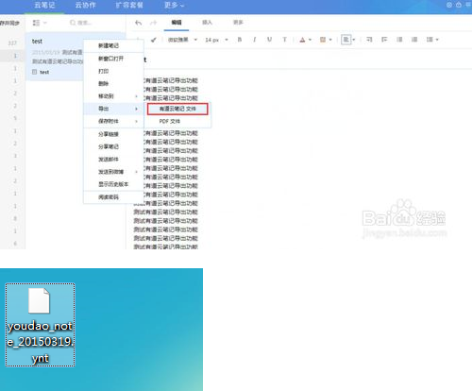Toggle italic formatting (I)
The image size is (473, 391).
(x=254, y=40)
